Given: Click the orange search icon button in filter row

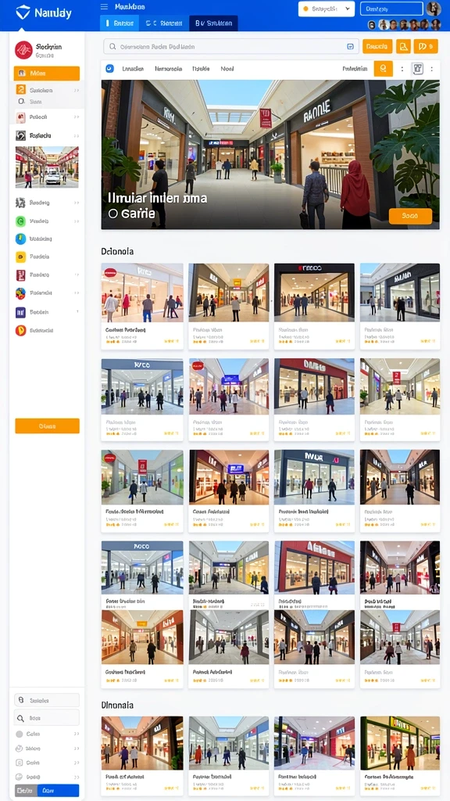Looking at the screenshot, I should click(x=383, y=69).
